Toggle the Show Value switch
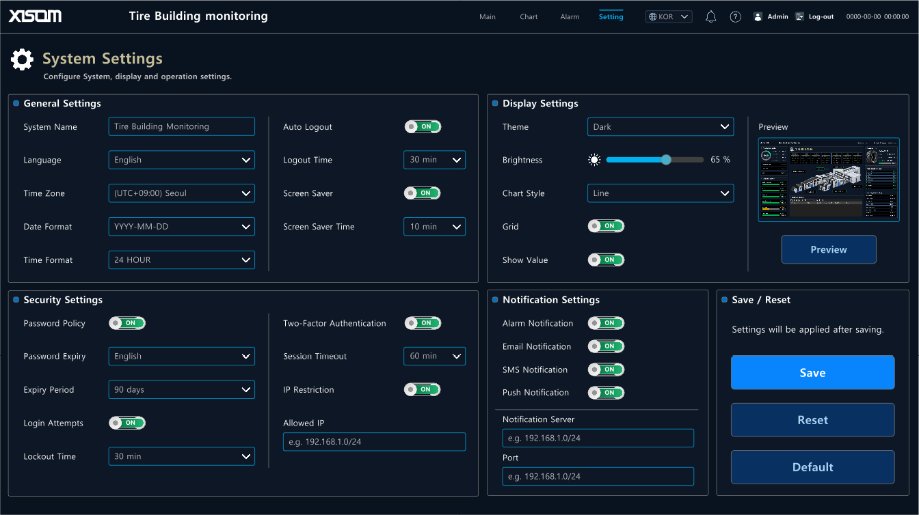 click(x=606, y=260)
